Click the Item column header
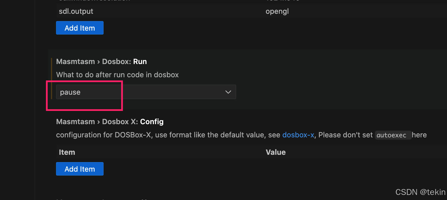The image size is (447, 200). pyautogui.click(x=67, y=152)
